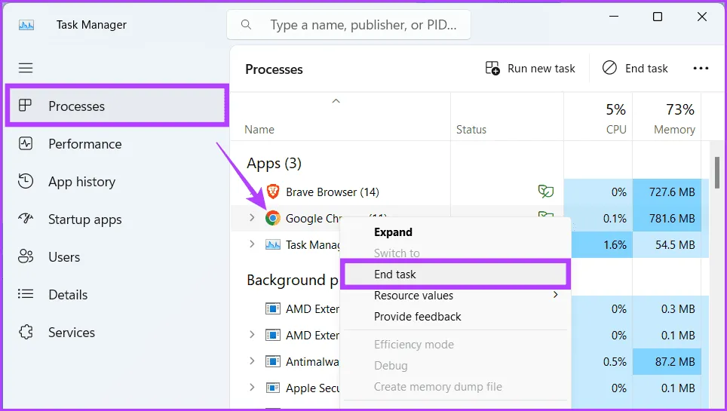Screen dimensions: 727x411
Task: Go to Startup apps
Action: pyautogui.click(x=84, y=219)
